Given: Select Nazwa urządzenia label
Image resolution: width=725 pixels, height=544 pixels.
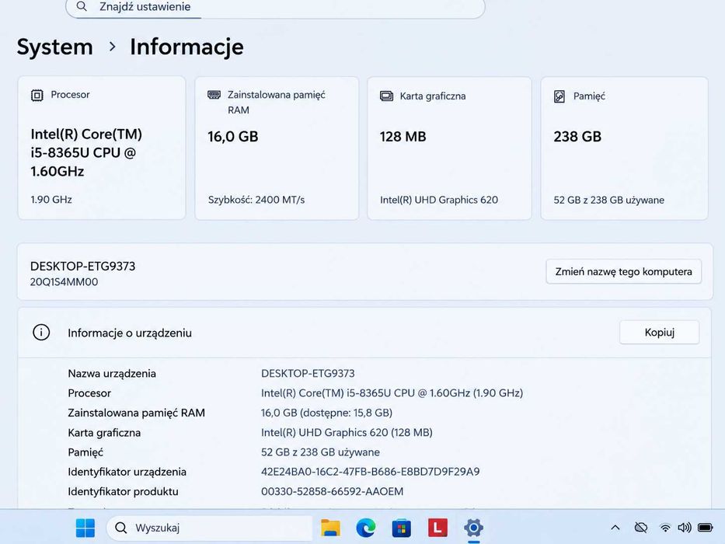Looking at the screenshot, I should [x=112, y=373].
